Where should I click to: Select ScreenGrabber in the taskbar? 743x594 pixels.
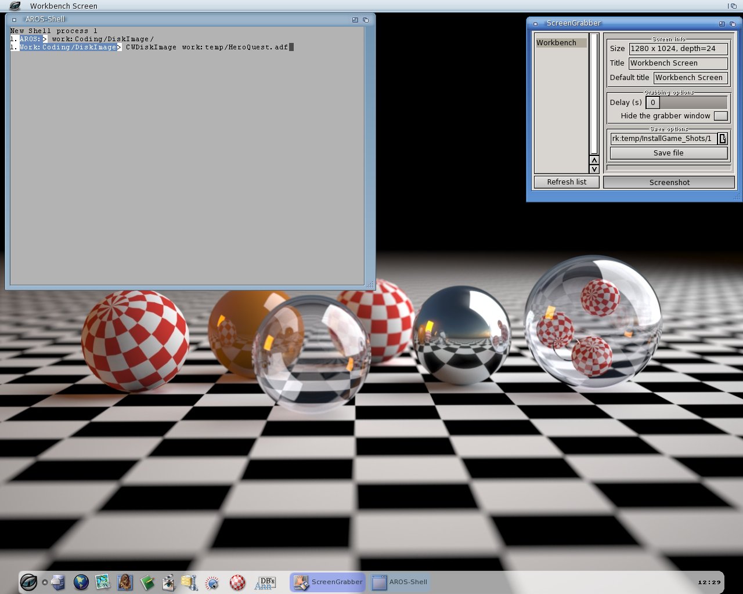coord(328,582)
